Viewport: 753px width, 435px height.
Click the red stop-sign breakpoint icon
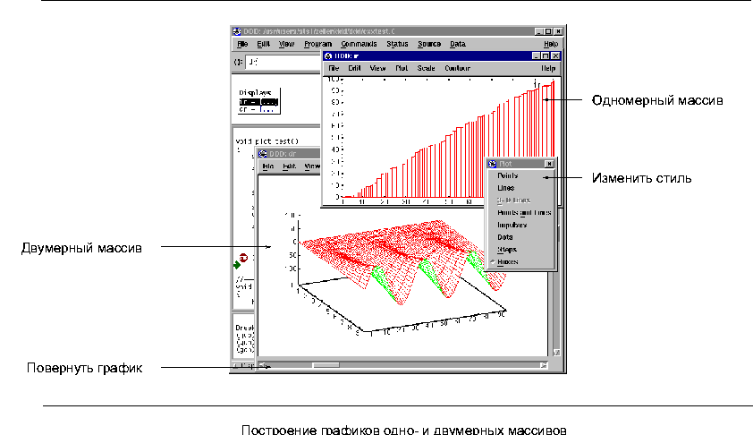tap(243, 258)
